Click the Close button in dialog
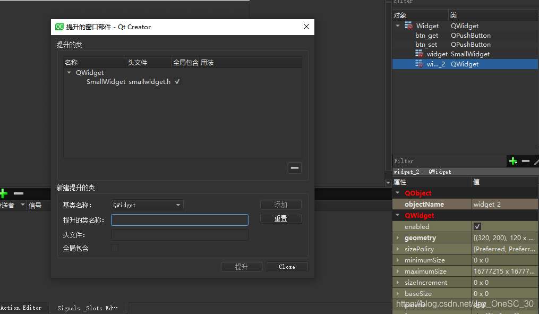The height and width of the screenshot is (314, 539). 287,267
